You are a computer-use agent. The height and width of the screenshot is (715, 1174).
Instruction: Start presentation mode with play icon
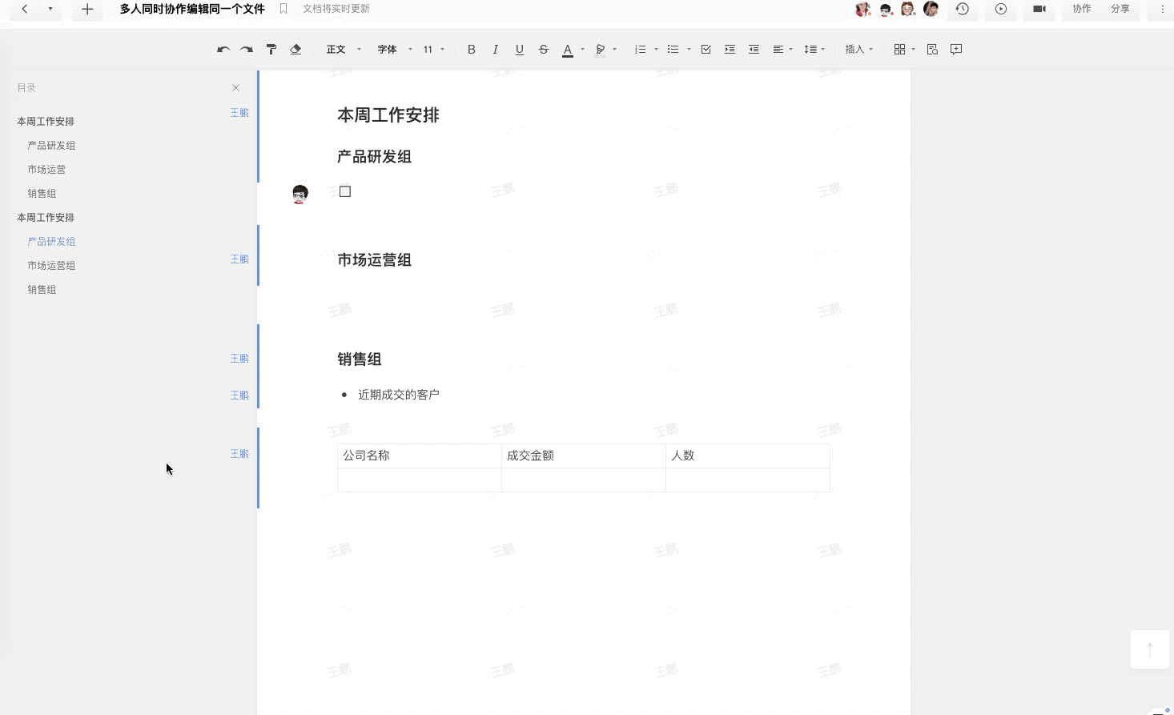pos(1001,9)
